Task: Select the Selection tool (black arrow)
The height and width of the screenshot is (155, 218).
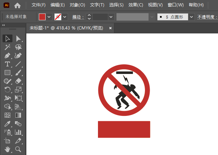Action: tap(7, 39)
